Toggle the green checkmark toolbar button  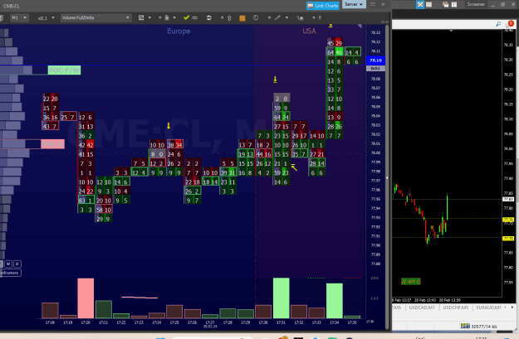coord(186,17)
